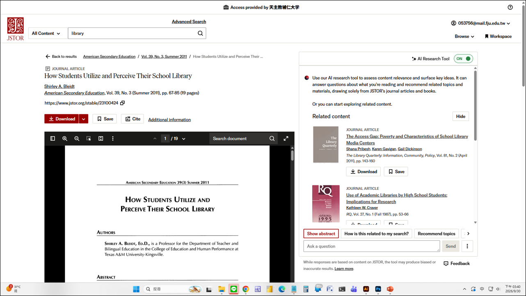This screenshot has width=526, height=296.
Task: Cite this article
Action: point(132,119)
